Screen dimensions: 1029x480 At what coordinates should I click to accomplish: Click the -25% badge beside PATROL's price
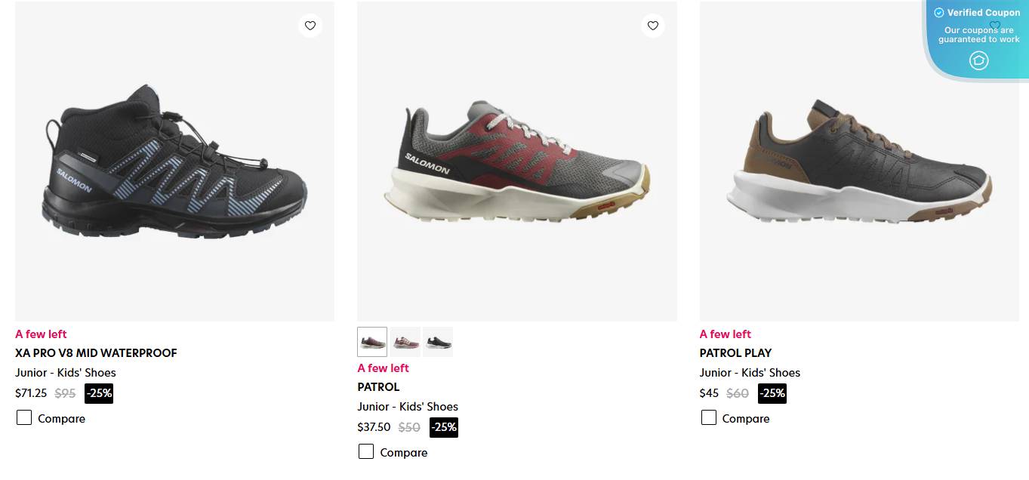(444, 427)
